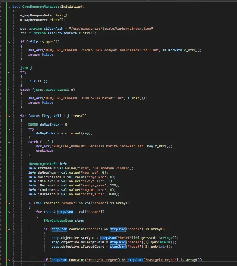Click the SNewDungeonStep type name
Viewport: 237px width, 266px height.
pyautogui.click(x=58, y=221)
